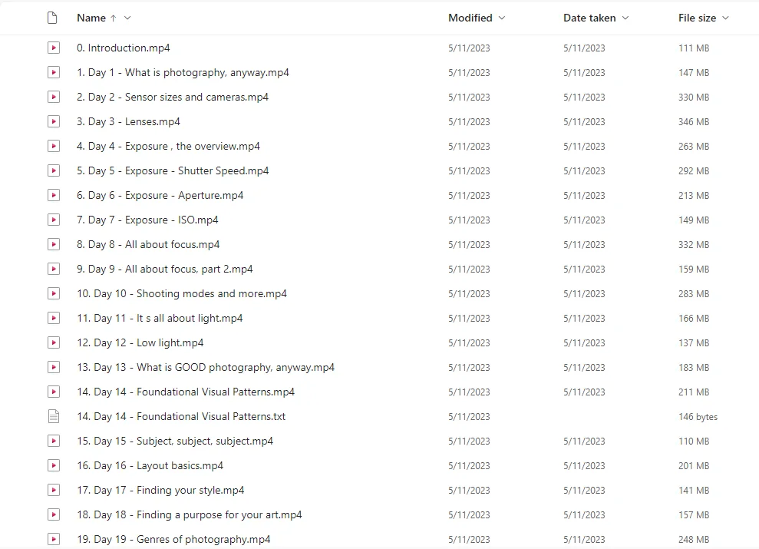The width and height of the screenshot is (759, 549).
Task: Click the video icon for Day 12 - Low light
Action: (53, 342)
